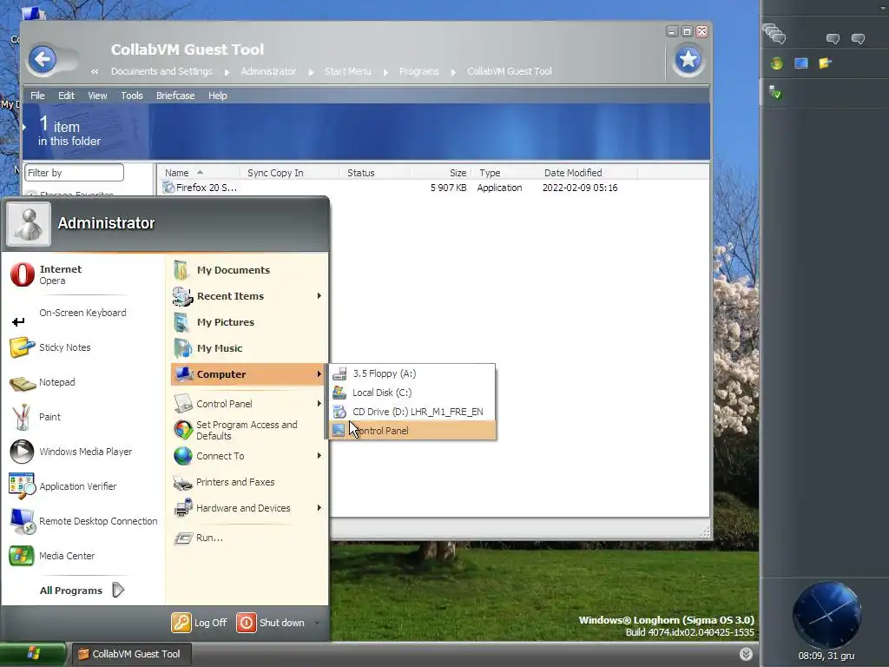Image resolution: width=889 pixels, height=667 pixels.
Task: Click the round arrow tray icon in taskbar
Action: click(746, 654)
